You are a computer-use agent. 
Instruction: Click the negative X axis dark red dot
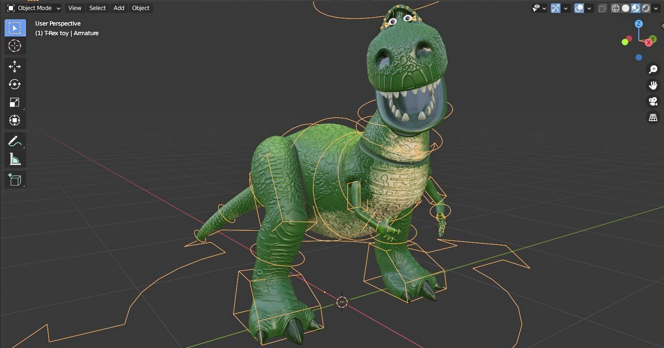tap(629, 39)
